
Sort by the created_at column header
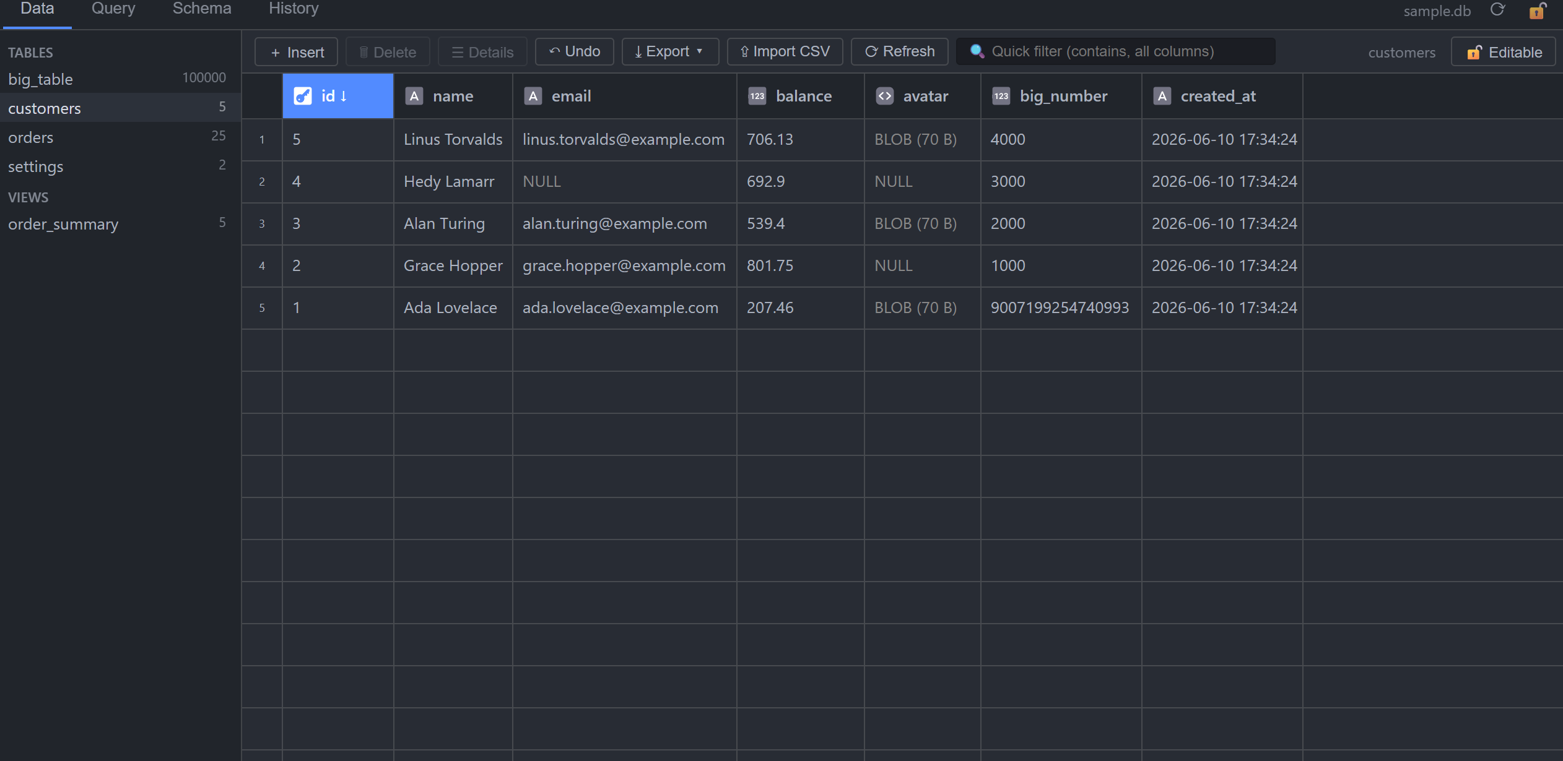1222,96
